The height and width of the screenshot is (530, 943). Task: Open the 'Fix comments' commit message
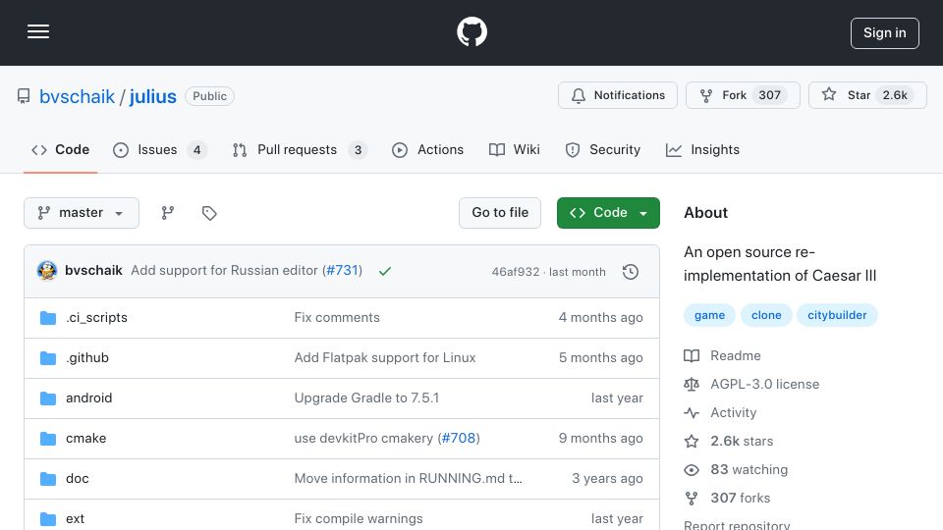click(337, 317)
